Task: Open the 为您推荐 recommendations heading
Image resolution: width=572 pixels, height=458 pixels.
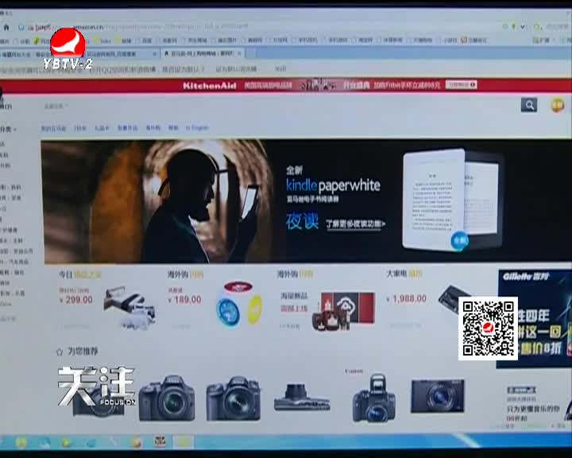Action: (x=77, y=351)
